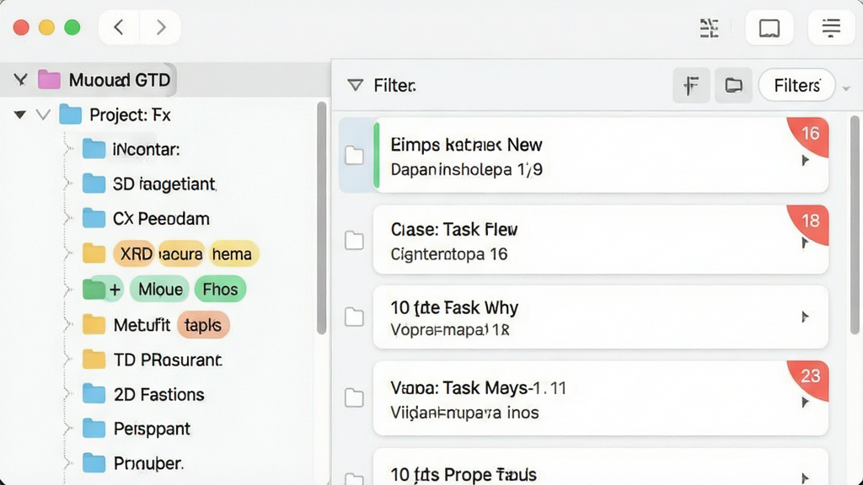Viewport: 863px width, 485px height.
Task: Click the Mloue green tag
Action: [x=160, y=289]
